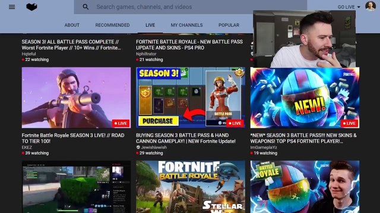
Task: Open the POPULAR tab
Action: [229, 25]
